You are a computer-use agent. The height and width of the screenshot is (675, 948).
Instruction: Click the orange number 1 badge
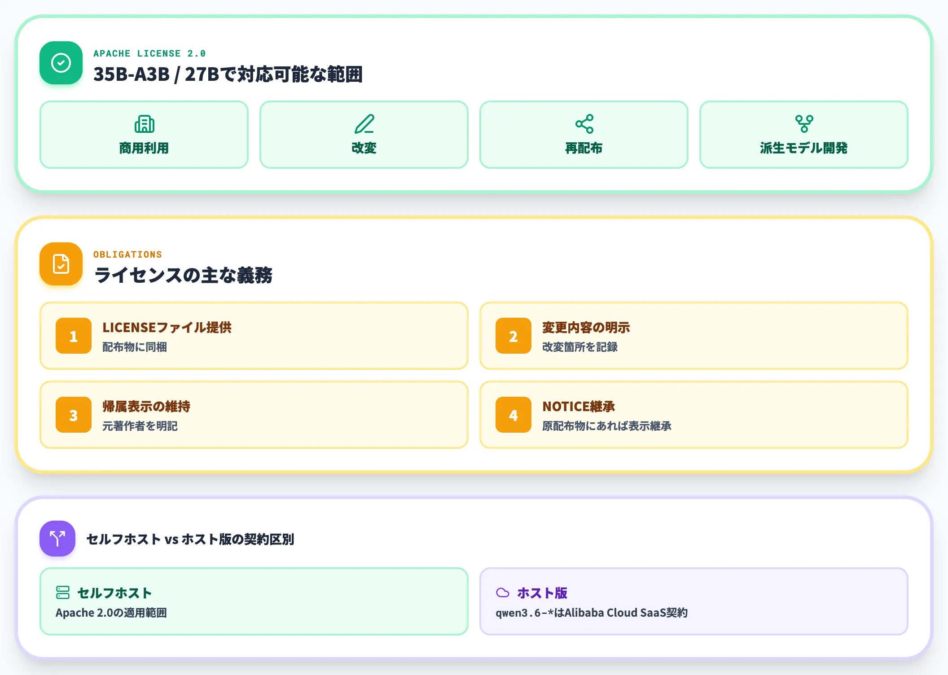74,336
